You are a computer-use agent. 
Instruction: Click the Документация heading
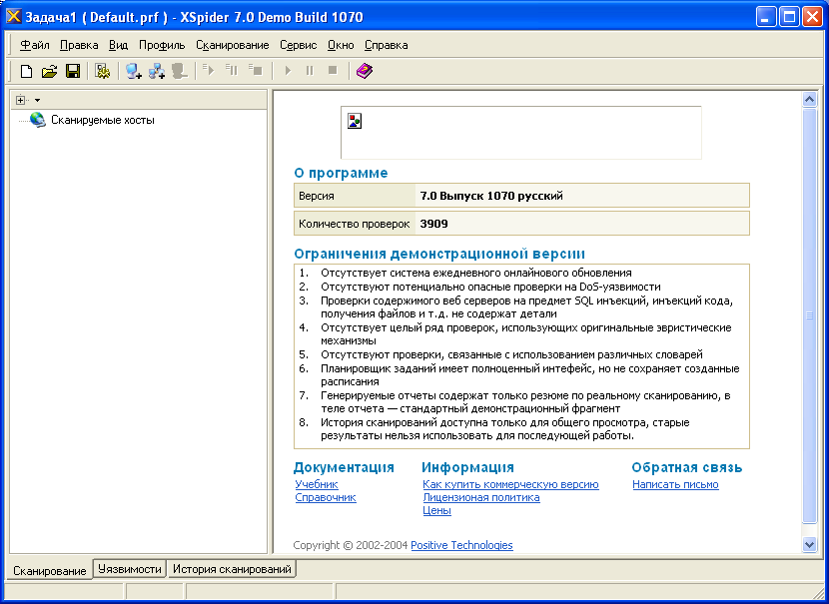pos(344,467)
